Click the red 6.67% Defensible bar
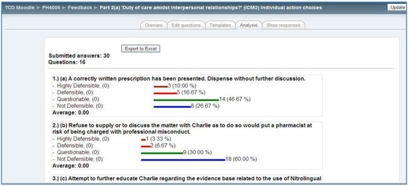Screen dimensions: 408x186 click(145, 146)
